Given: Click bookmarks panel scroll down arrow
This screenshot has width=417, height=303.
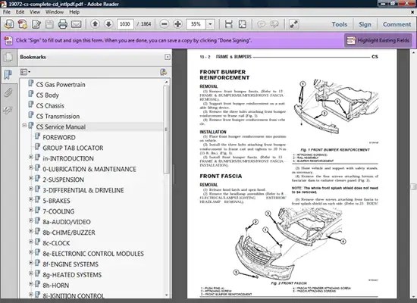Looking at the screenshot, I should click(x=167, y=295).
